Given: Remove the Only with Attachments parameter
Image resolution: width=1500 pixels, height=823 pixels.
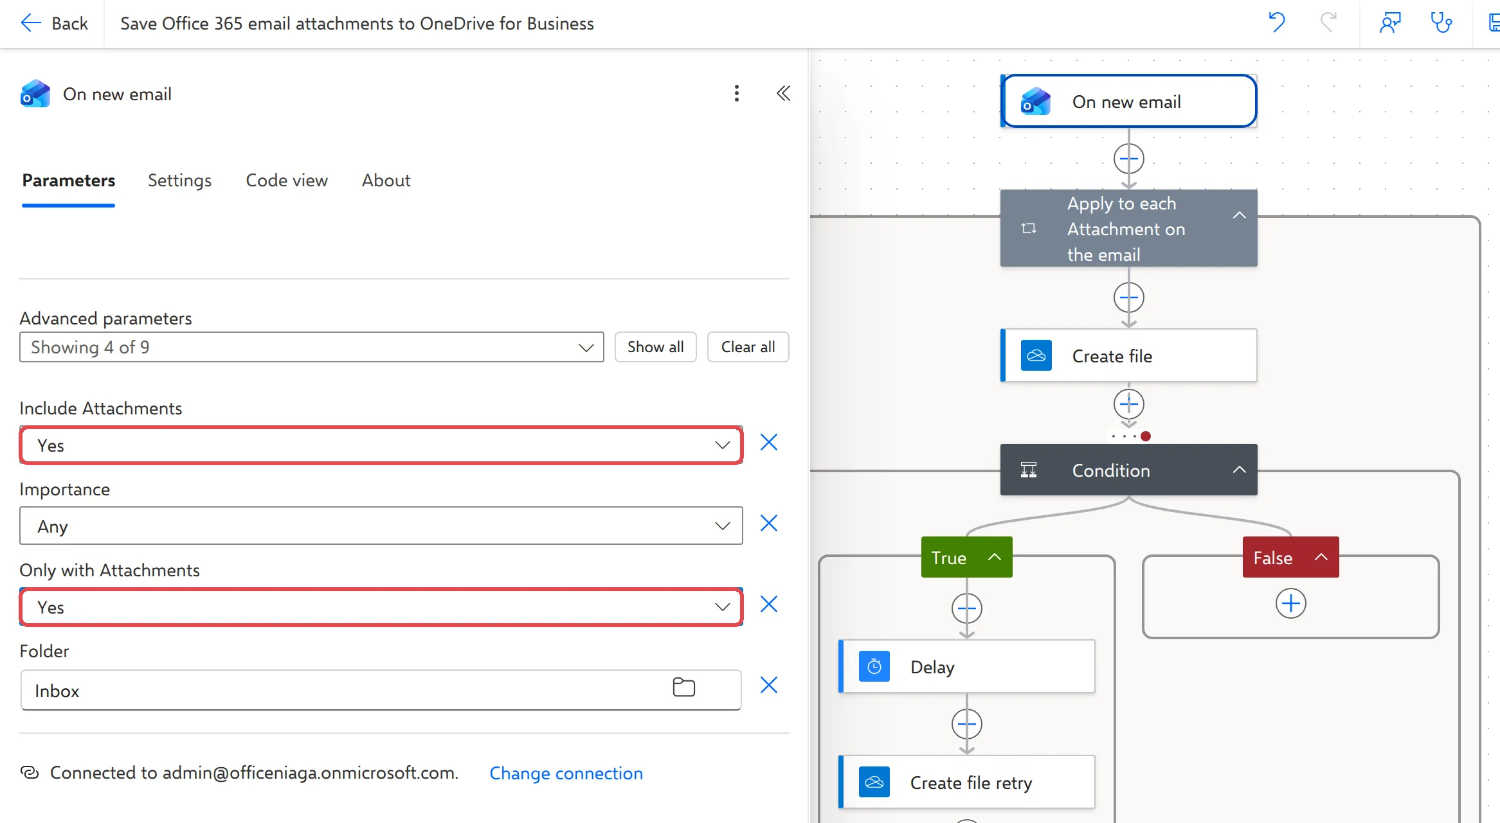Looking at the screenshot, I should (x=769, y=604).
